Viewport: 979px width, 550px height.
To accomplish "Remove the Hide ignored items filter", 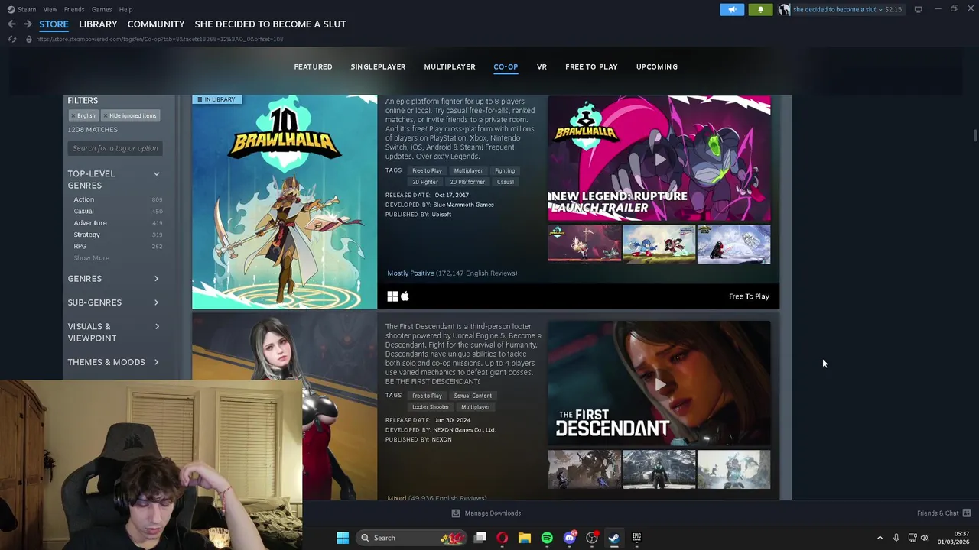I will 130,116.
